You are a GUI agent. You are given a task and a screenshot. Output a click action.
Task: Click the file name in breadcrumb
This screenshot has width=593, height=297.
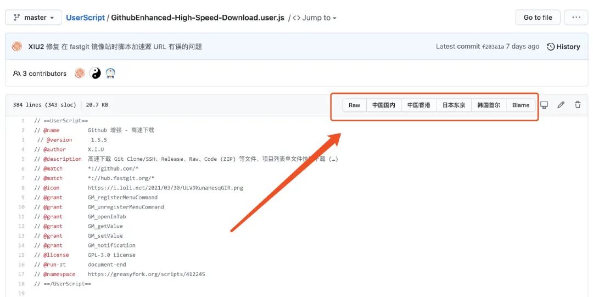tap(198, 18)
